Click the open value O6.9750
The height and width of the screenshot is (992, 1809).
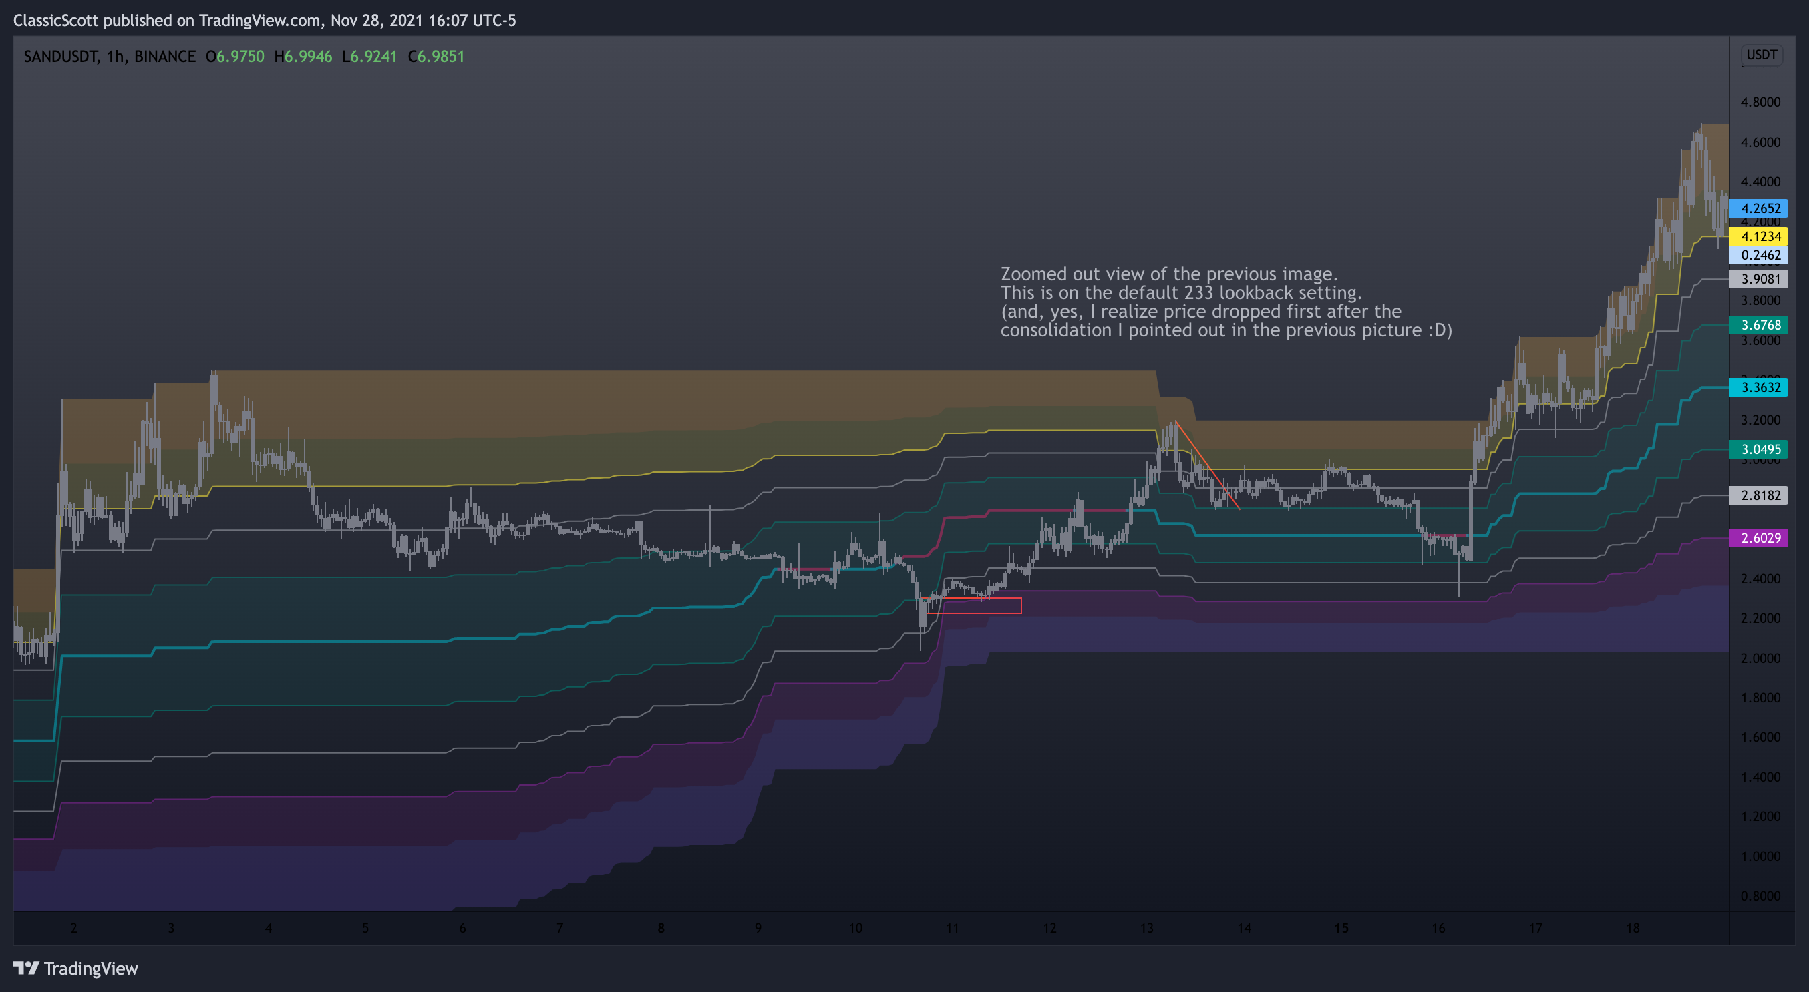[235, 56]
